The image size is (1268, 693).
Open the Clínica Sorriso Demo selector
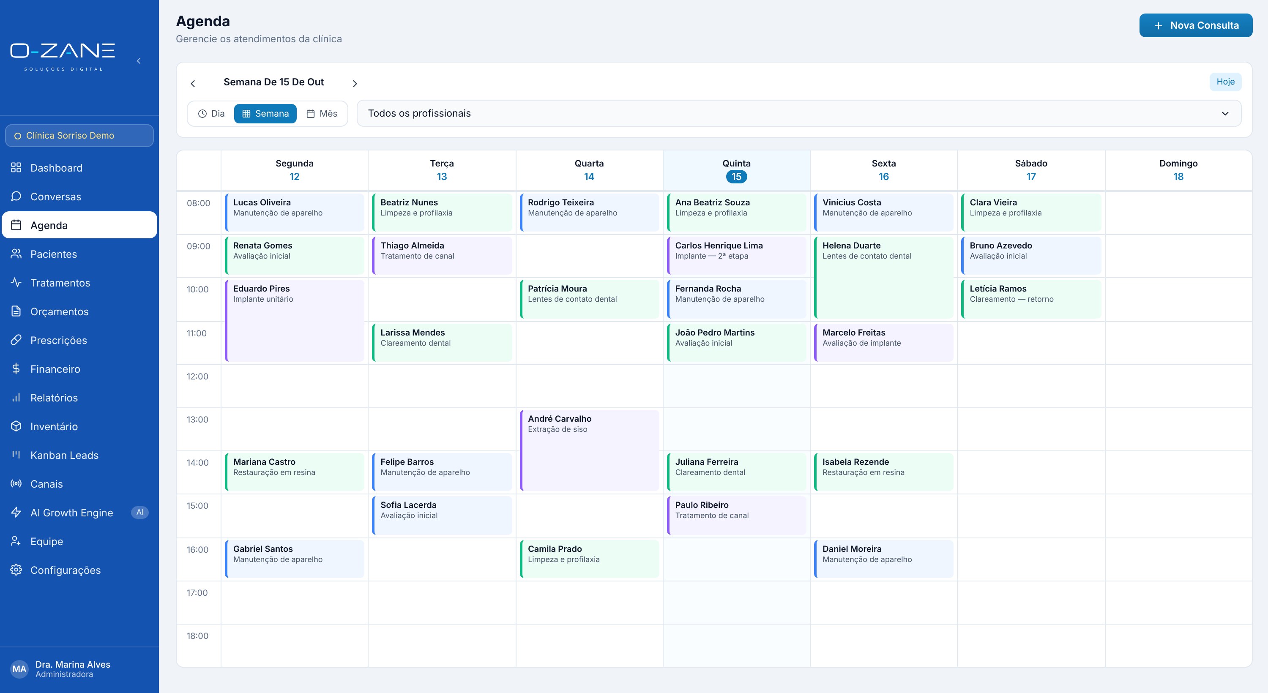click(79, 135)
